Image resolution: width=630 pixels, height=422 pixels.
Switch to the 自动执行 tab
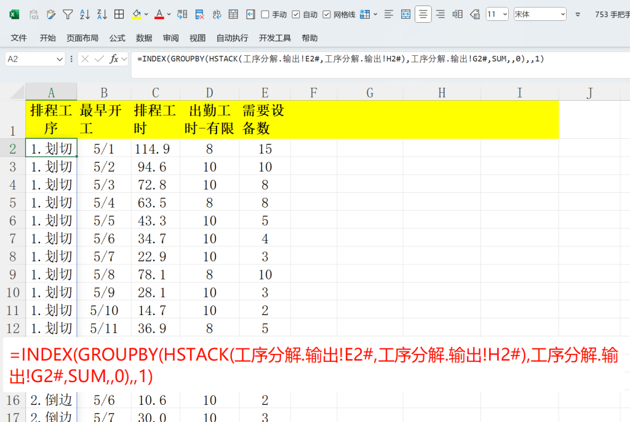point(232,38)
